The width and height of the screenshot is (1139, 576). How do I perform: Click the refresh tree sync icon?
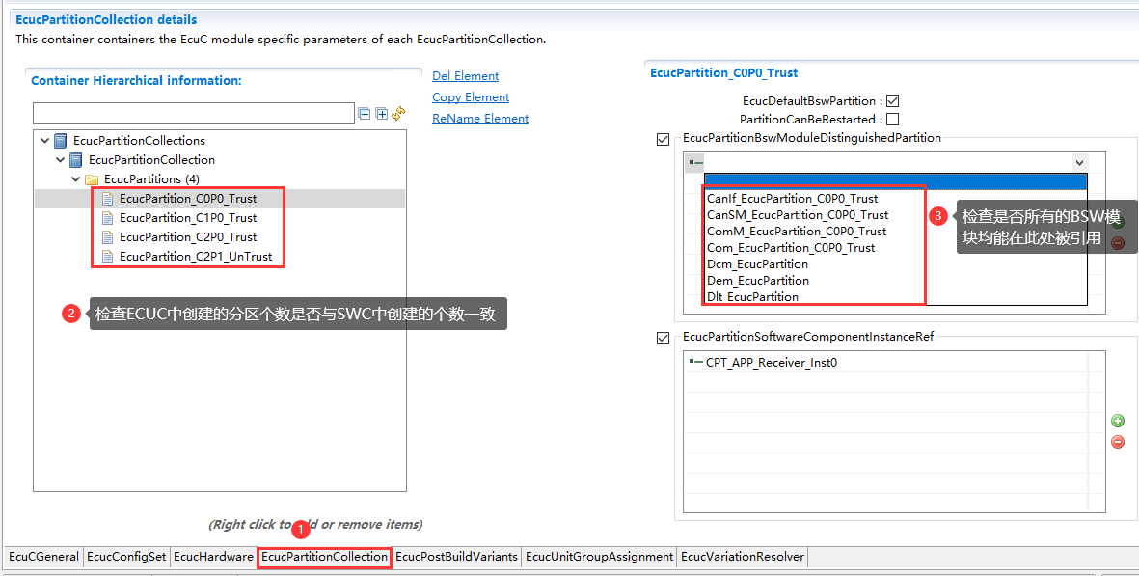pos(398,113)
